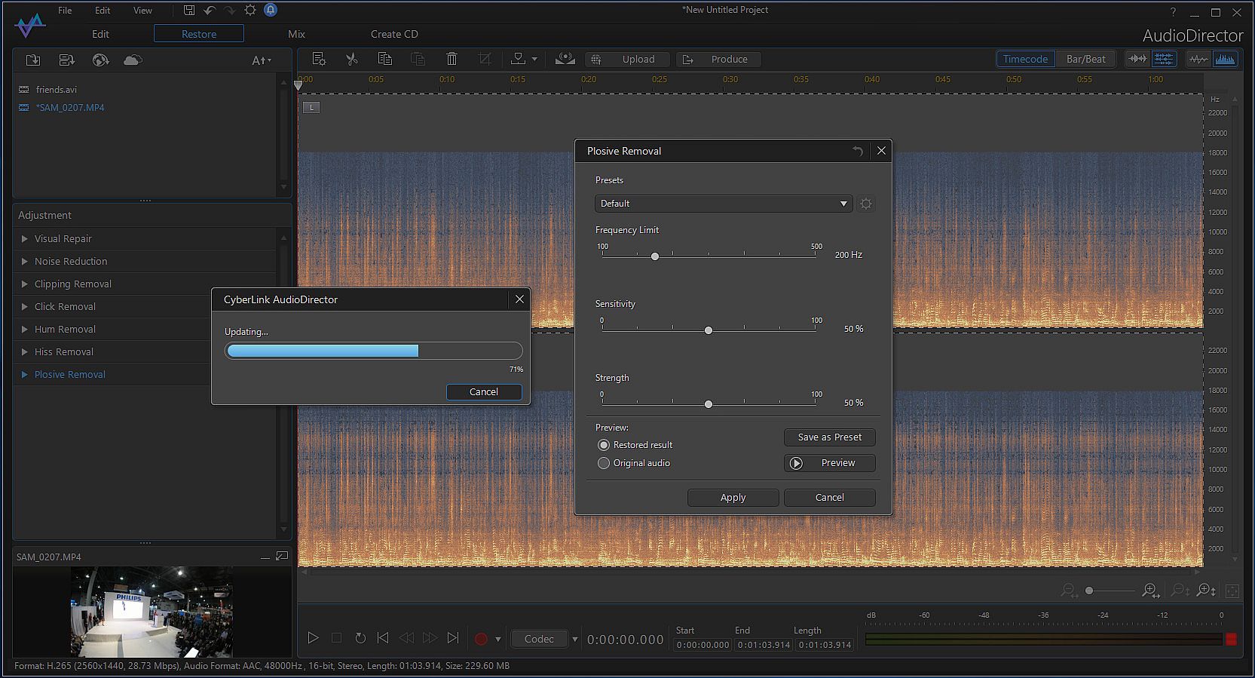Click the preset settings gear icon
The height and width of the screenshot is (678, 1255).
coord(866,204)
